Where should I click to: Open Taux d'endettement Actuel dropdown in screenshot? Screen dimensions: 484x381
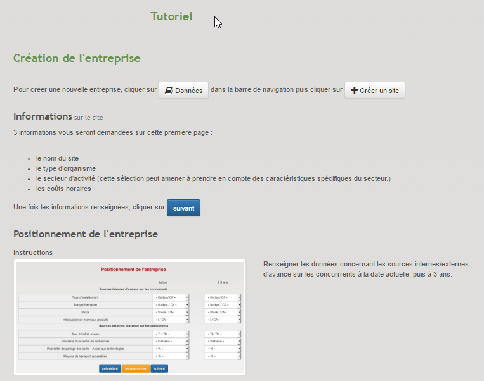coord(171,297)
